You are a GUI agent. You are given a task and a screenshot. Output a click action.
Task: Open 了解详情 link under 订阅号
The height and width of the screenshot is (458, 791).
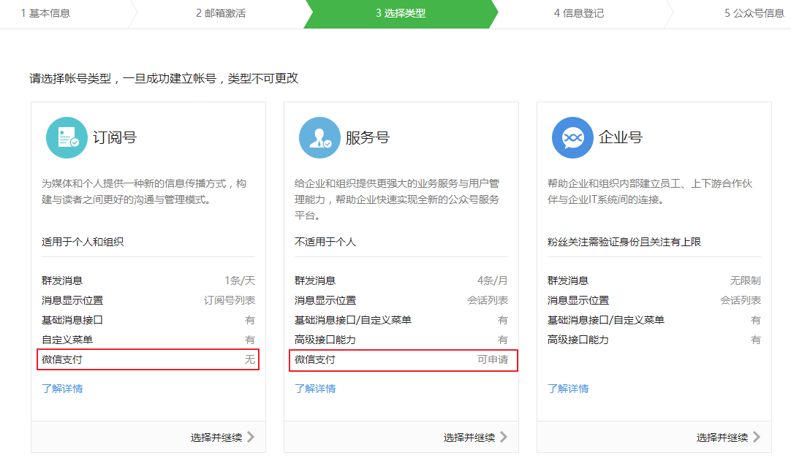coord(62,389)
